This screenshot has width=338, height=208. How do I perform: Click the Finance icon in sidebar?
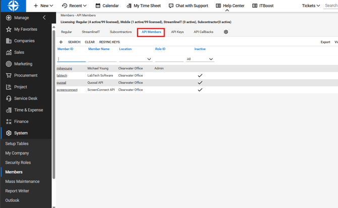click(9, 122)
